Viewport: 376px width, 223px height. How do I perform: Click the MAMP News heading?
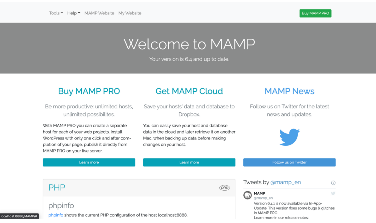[x=290, y=91]
